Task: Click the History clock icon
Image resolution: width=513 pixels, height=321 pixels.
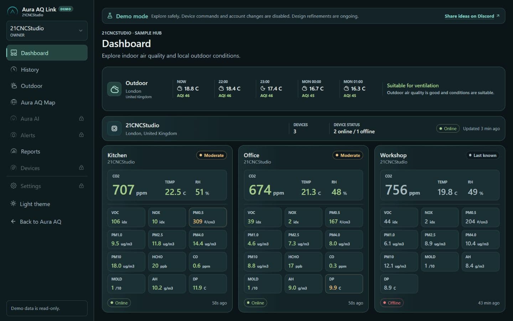Action: (x=14, y=69)
